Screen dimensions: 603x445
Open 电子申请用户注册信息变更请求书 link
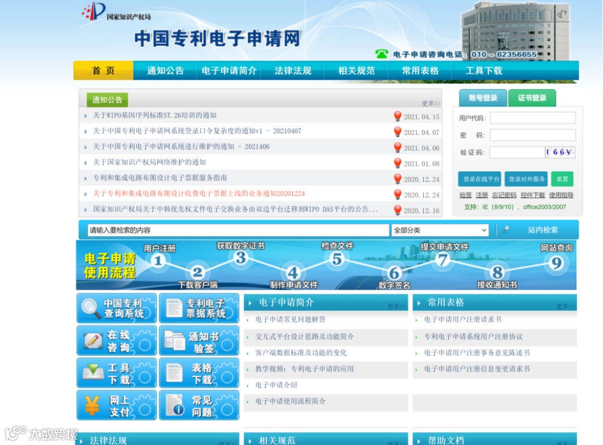click(477, 369)
